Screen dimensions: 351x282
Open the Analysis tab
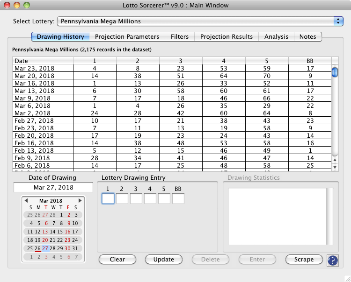[x=276, y=36]
